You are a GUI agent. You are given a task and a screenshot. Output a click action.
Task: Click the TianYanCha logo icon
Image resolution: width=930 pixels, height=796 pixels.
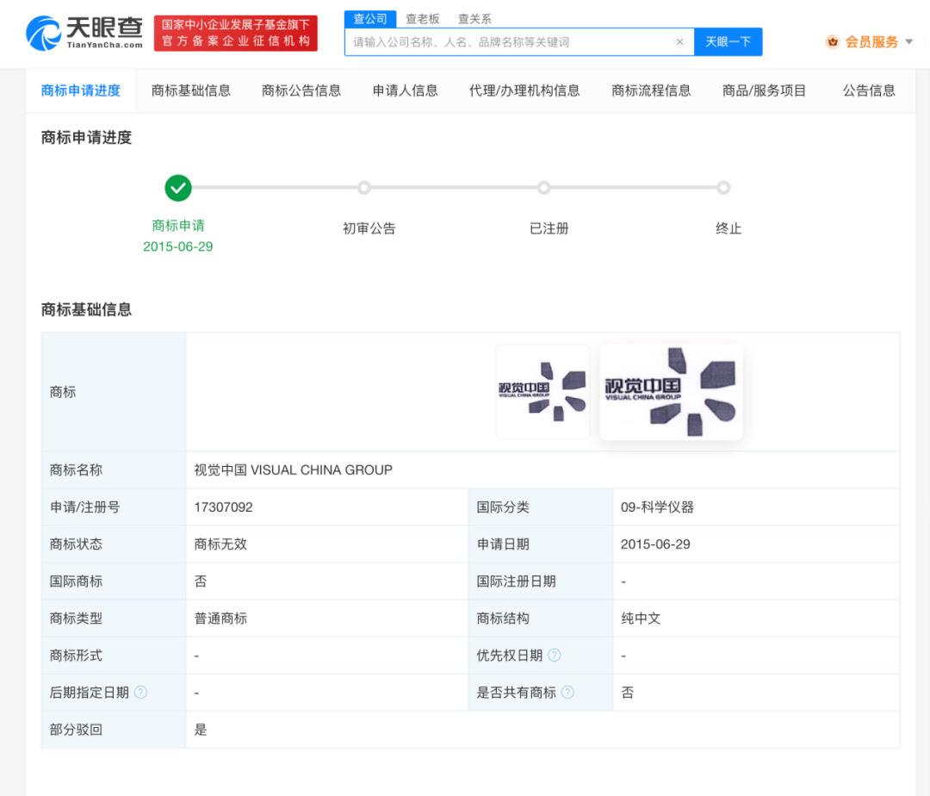[x=43, y=33]
